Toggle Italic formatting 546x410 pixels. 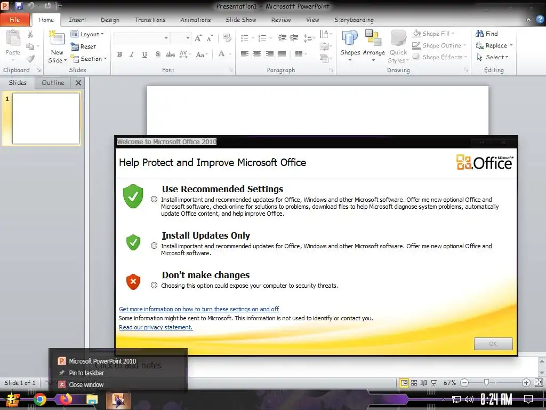[132, 54]
